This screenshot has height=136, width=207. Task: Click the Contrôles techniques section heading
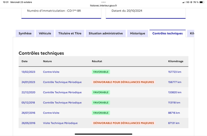[41, 53]
